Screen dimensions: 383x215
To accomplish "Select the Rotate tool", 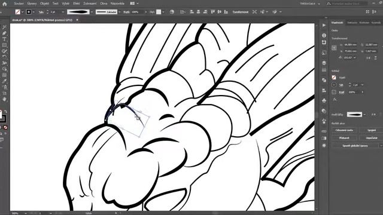I will click(x=4, y=57).
